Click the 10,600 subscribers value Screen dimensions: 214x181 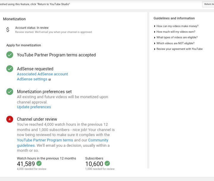(94, 164)
